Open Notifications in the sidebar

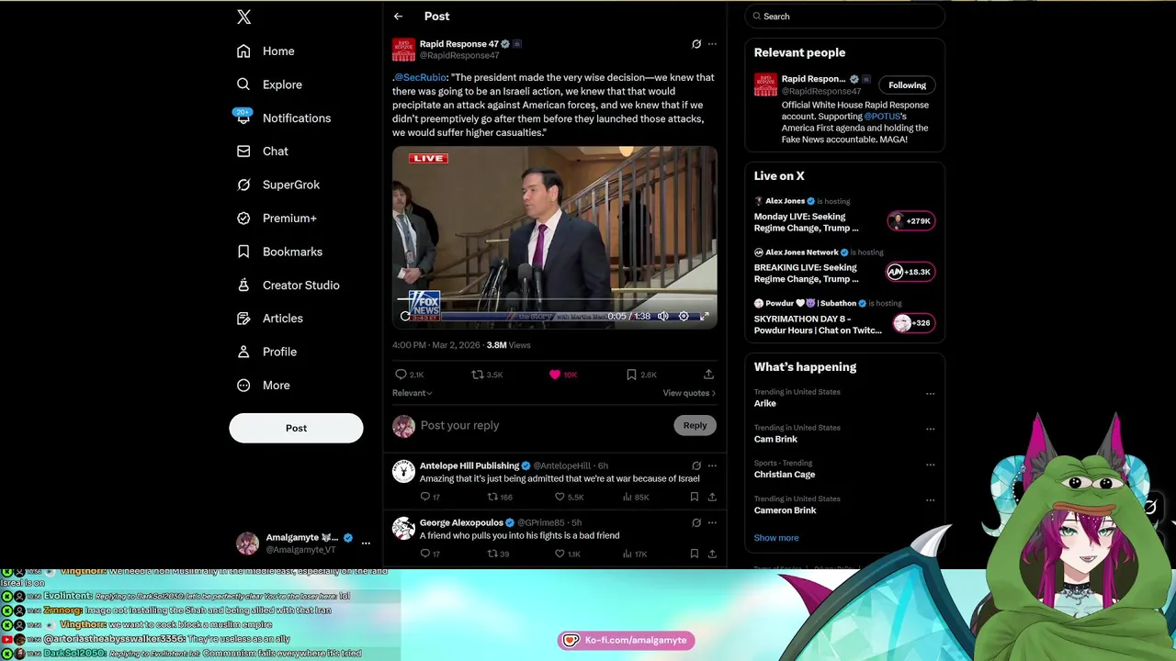tap(283, 118)
